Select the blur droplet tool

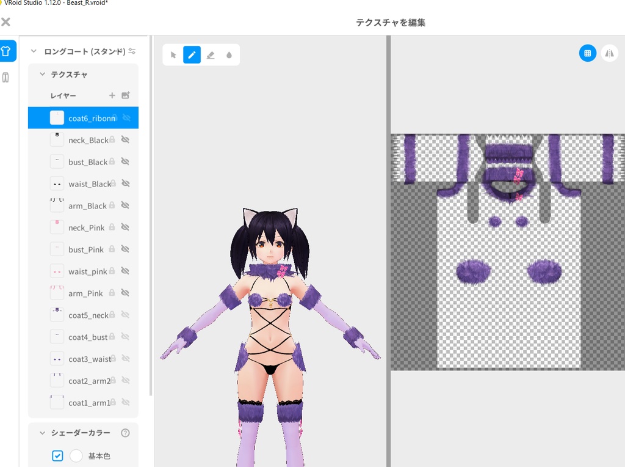[x=228, y=54]
